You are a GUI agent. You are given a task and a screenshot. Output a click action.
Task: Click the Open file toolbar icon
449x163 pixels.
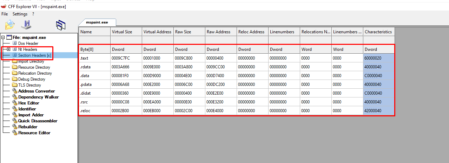coord(10,25)
